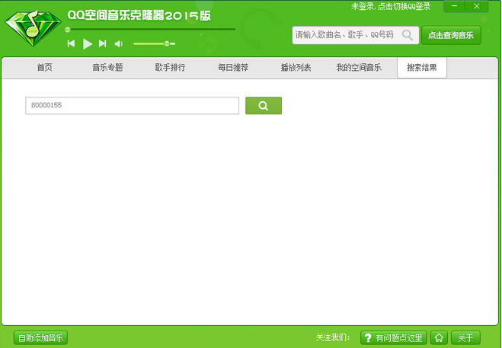Click the green diamond music logo

33,28
